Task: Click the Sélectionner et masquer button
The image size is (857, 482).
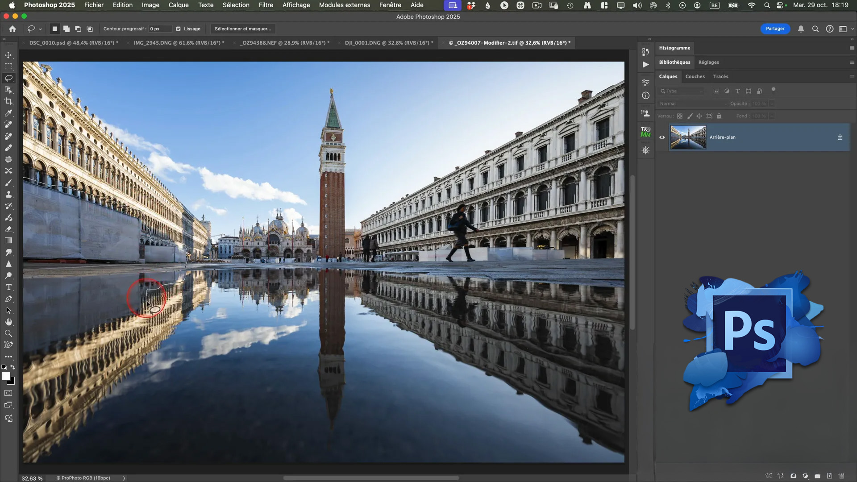Action: [243, 29]
